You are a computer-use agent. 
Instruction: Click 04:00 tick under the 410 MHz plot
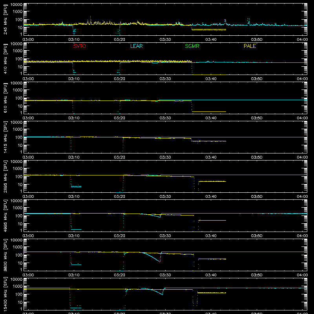point(302,79)
